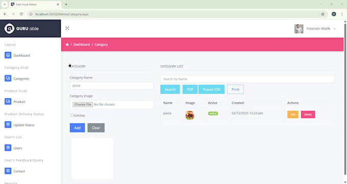
Task: Click the Print button
Action: point(235,89)
